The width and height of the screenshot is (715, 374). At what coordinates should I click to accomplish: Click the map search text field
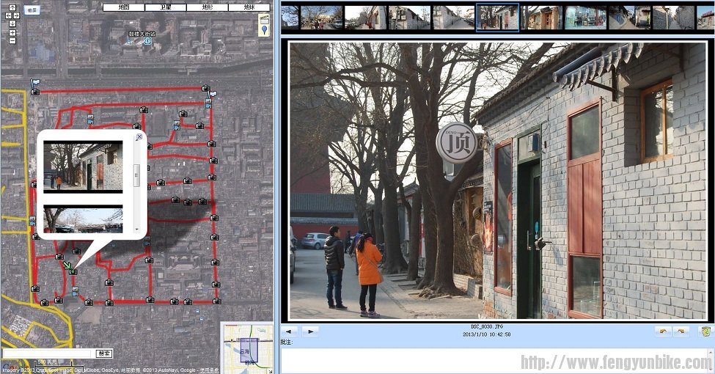[47, 353]
